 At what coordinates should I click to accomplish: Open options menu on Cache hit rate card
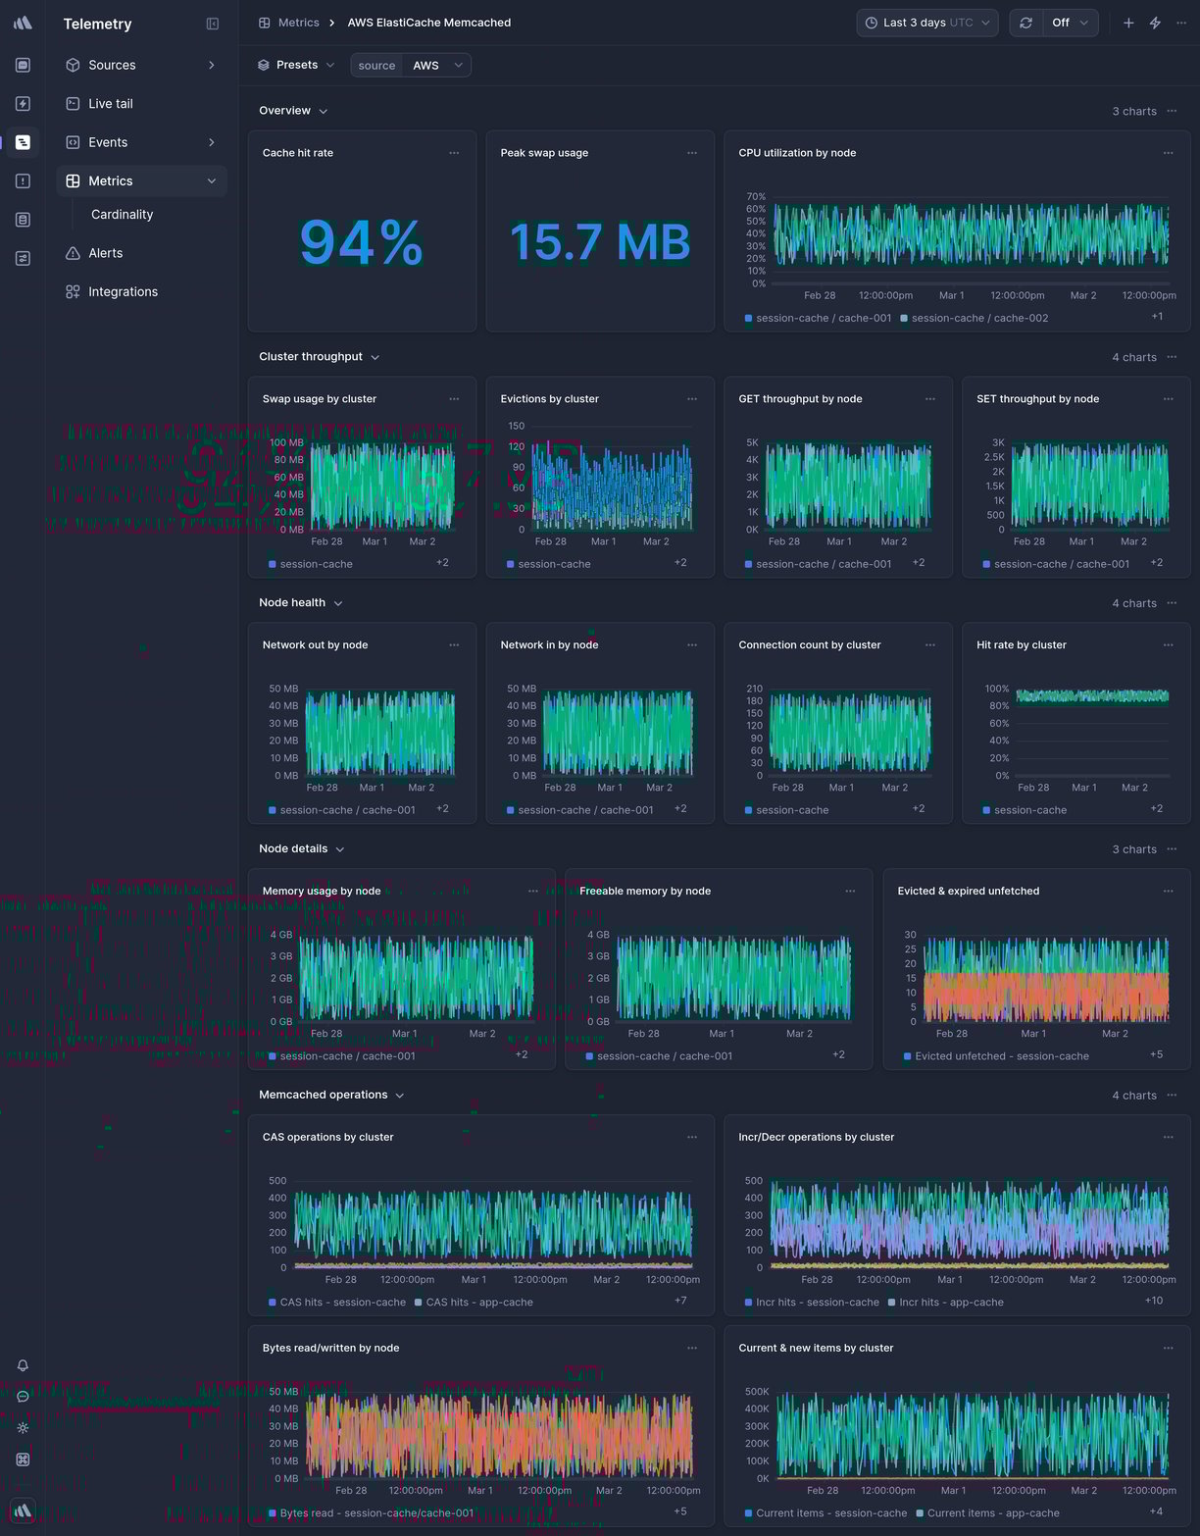click(x=454, y=153)
